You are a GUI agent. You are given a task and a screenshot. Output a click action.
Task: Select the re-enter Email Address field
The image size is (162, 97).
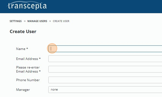pos(105,69)
